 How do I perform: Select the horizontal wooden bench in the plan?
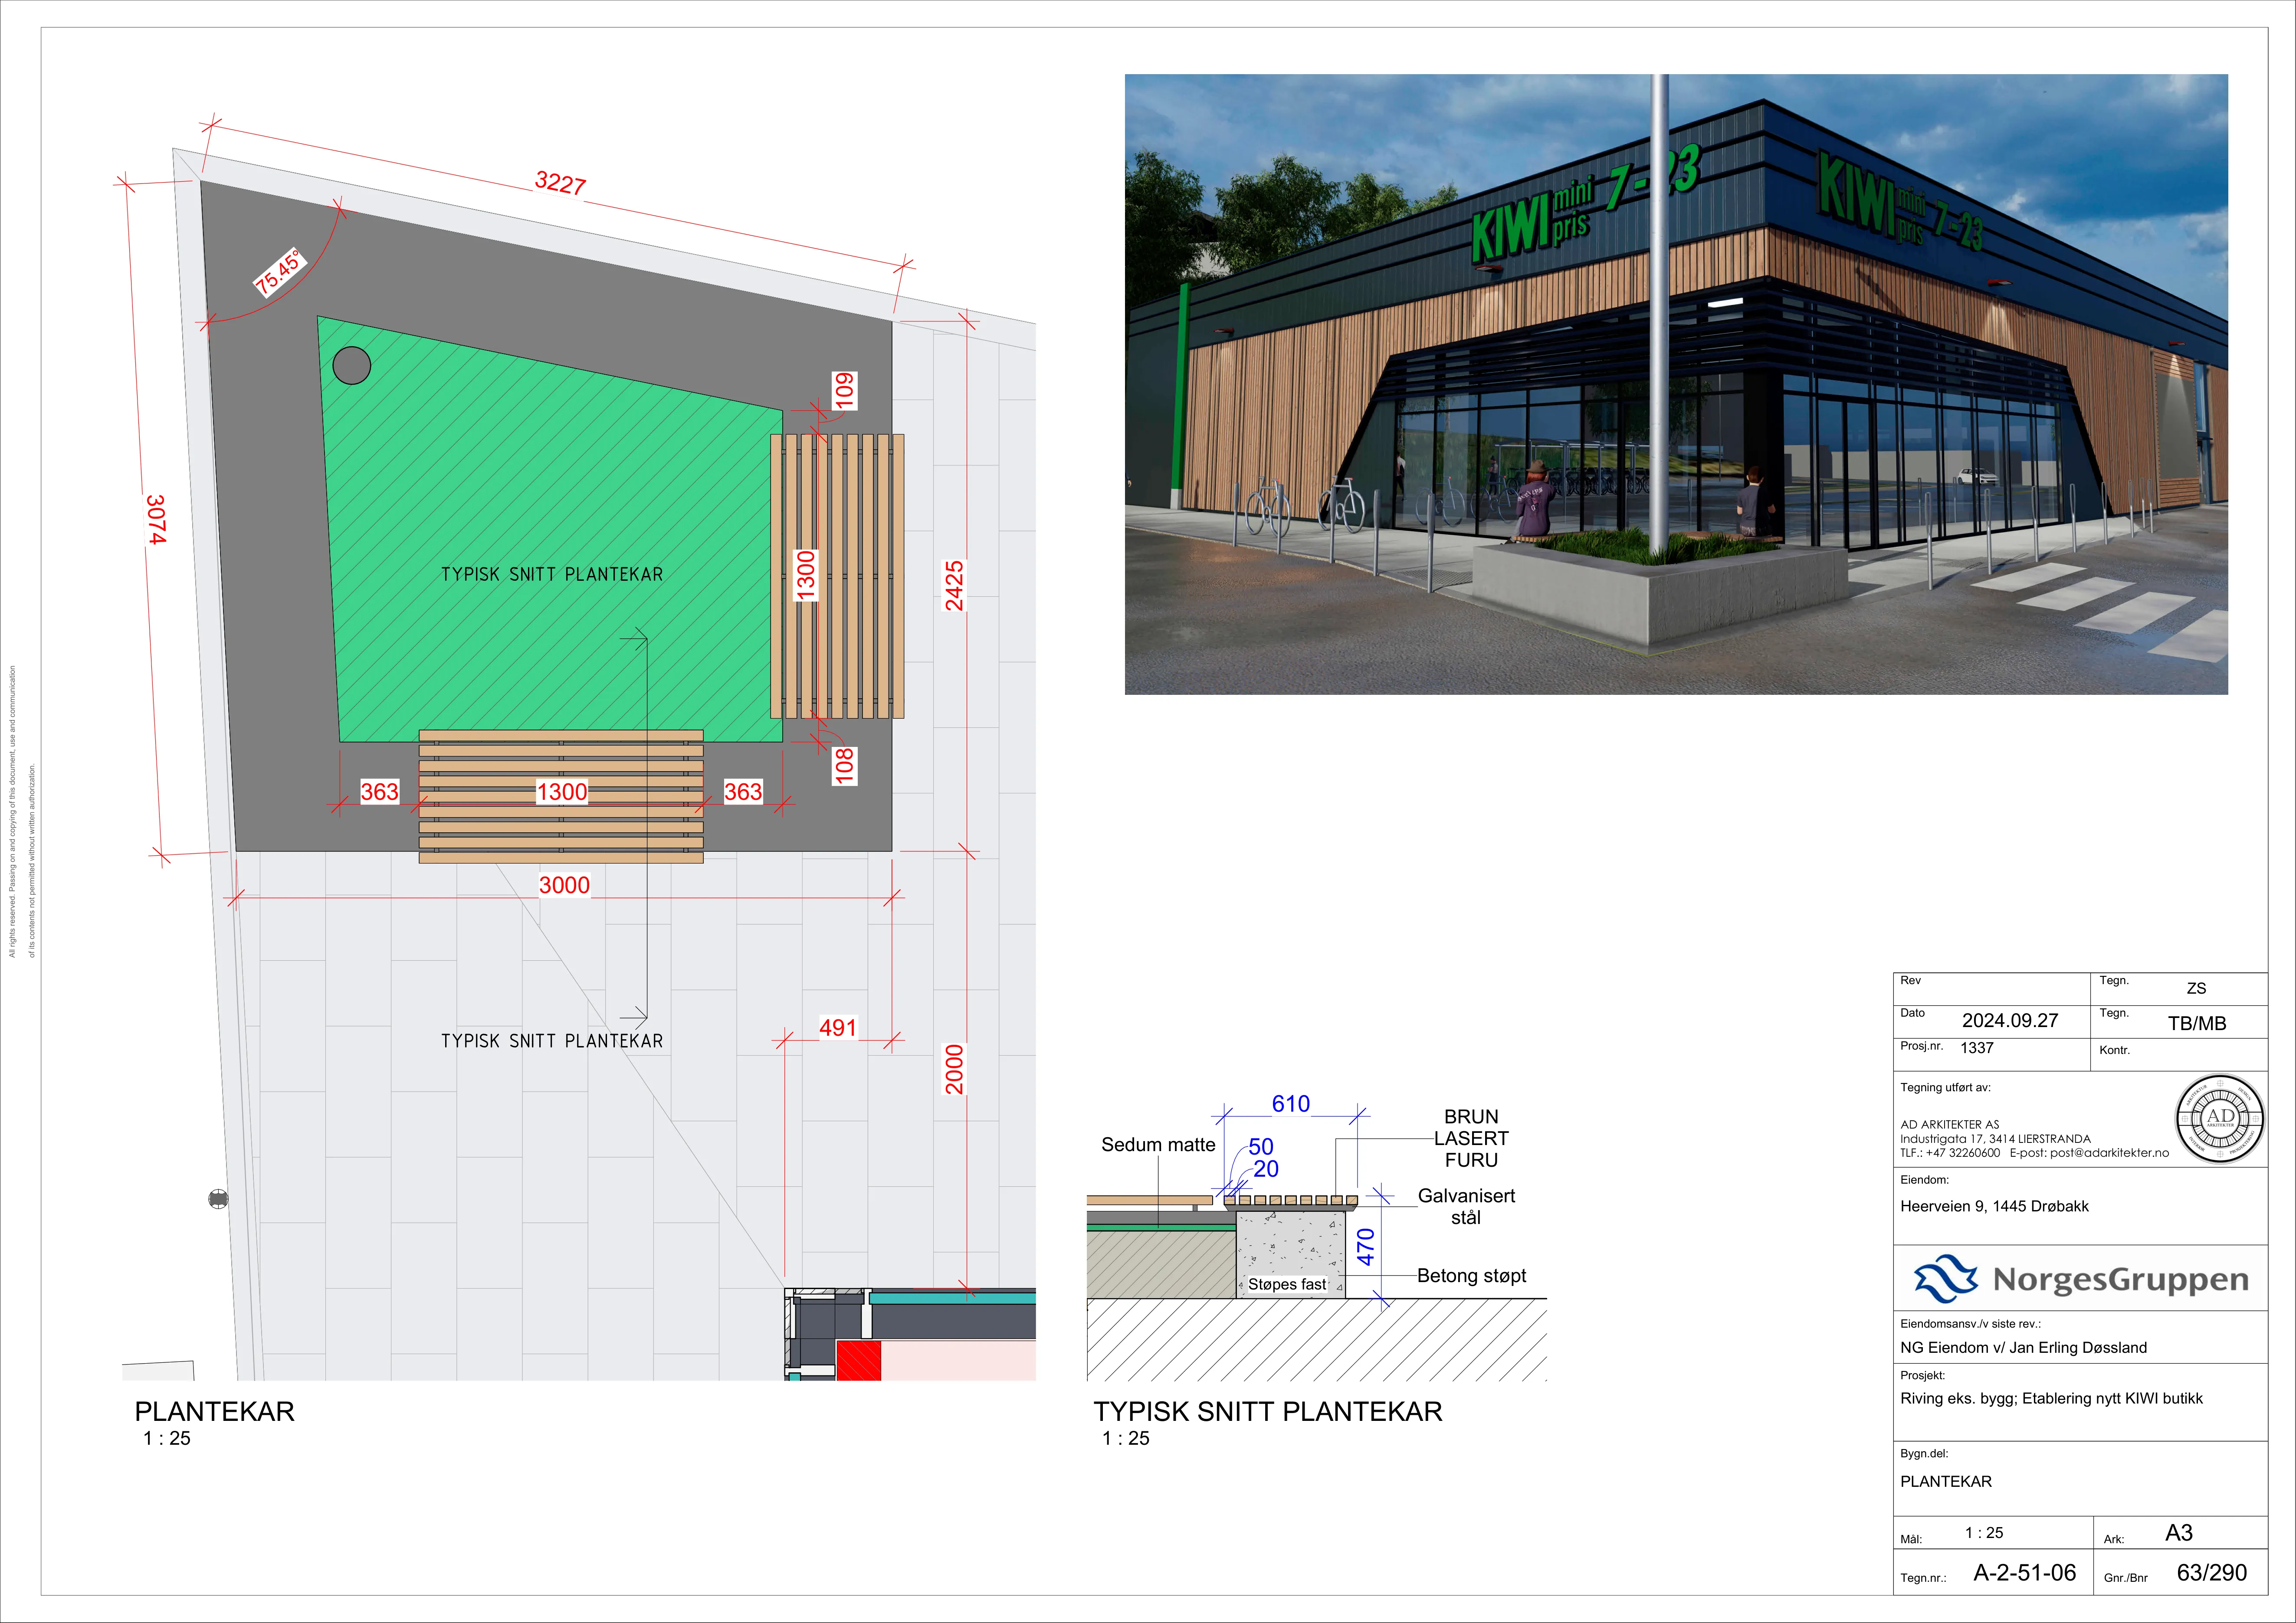click(x=561, y=796)
